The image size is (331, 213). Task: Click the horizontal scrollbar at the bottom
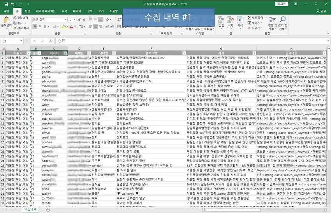(233, 210)
